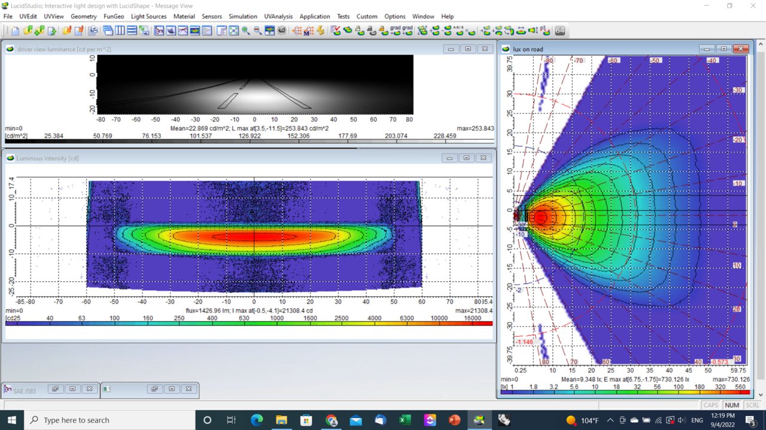
Task: Click the driver view luminance title bar
Action: [x=248, y=49]
